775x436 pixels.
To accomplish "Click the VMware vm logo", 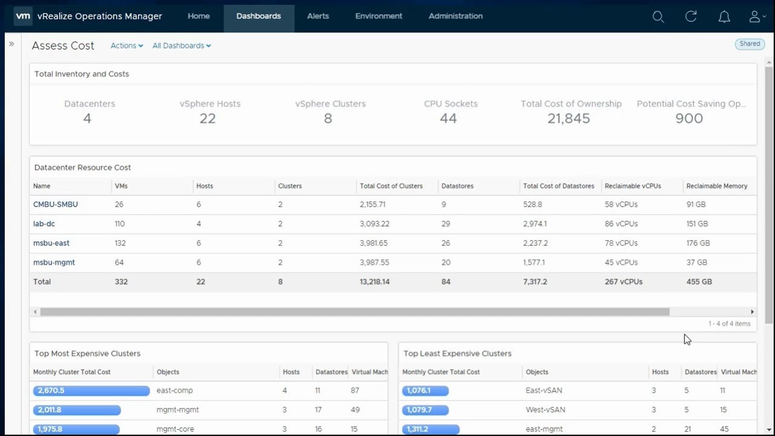I will click(x=23, y=16).
